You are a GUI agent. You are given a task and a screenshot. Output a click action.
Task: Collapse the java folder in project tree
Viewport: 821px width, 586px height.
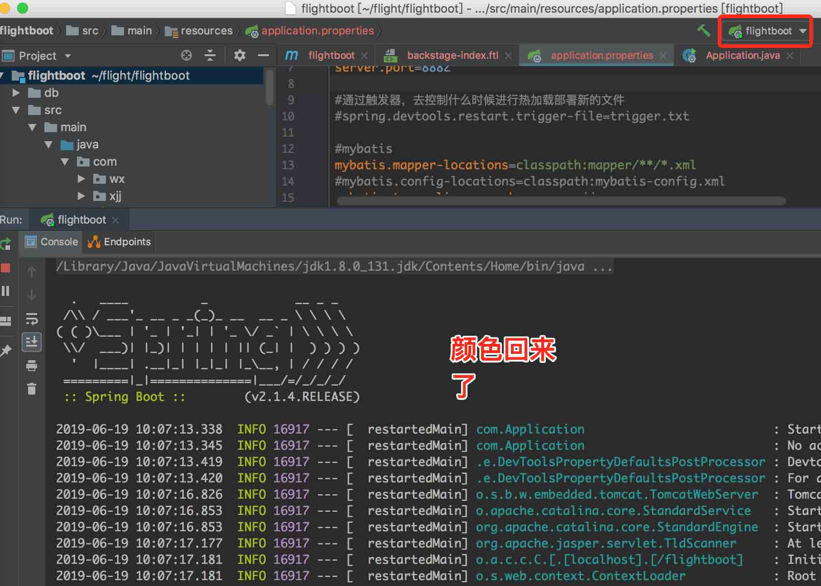click(49, 145)
